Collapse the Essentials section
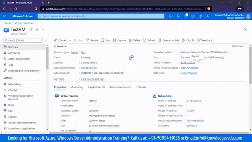 60,47
